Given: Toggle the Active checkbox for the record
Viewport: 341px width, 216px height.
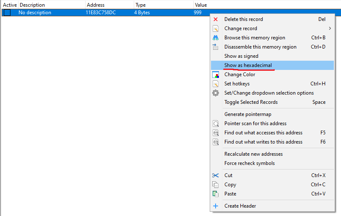Looking at the screenshot, I should tap(7, 13).
